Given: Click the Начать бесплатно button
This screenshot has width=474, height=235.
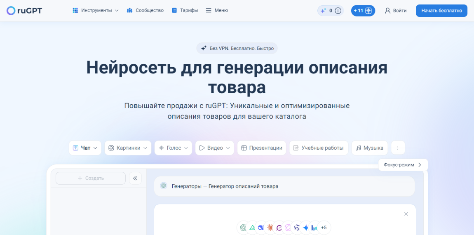Looking at the screenshot, I should coord(442,11).
